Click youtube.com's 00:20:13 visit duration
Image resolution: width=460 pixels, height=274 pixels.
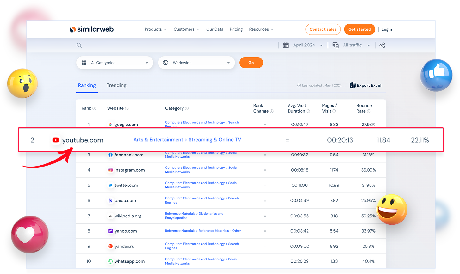click(340, 140)
